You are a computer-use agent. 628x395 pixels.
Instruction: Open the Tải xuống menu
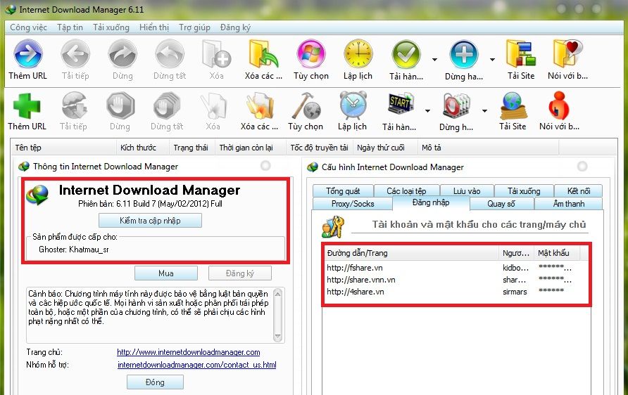pyautogui.click(x=111, y=27)
